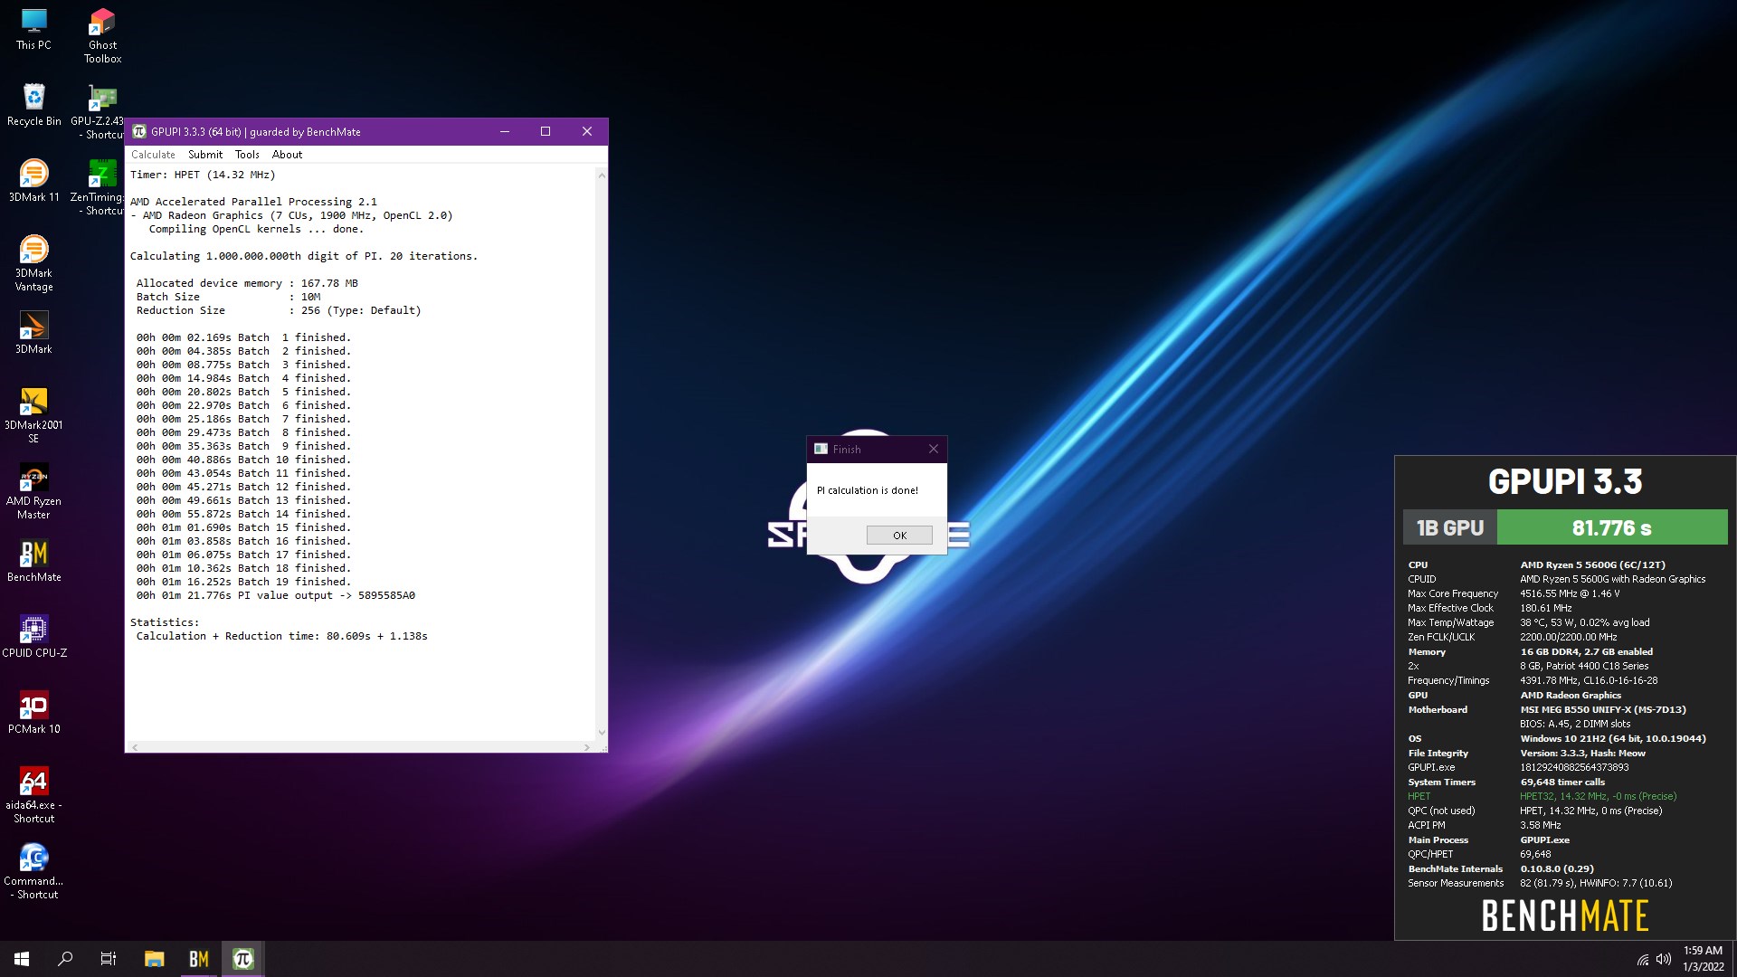Click the 1B GPU label in the BenchMate panel
Viewport: 1737px width, 977px height.
pyautogui.click(x=1450, y=527)
